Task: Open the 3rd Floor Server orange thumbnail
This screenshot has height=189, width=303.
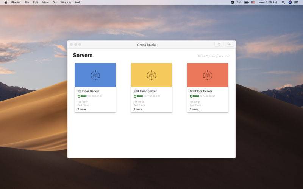Action: click(x=208, y=75)
